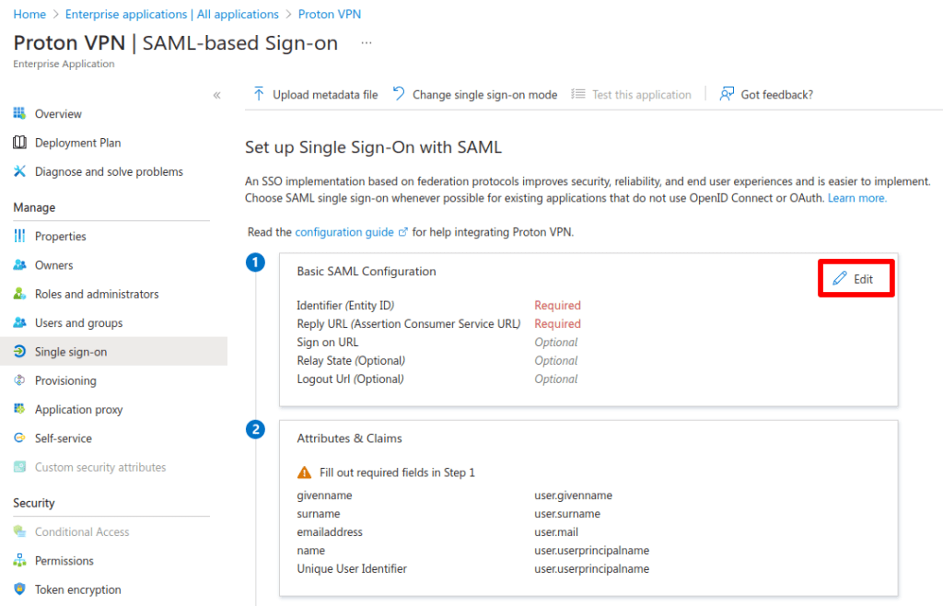Click the emailaddress claim name

tap(330, 532)
